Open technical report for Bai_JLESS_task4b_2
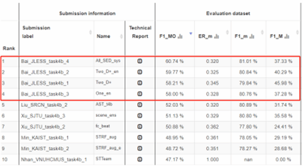The height and width of the screenshot is (166, 303). (140, 72)
